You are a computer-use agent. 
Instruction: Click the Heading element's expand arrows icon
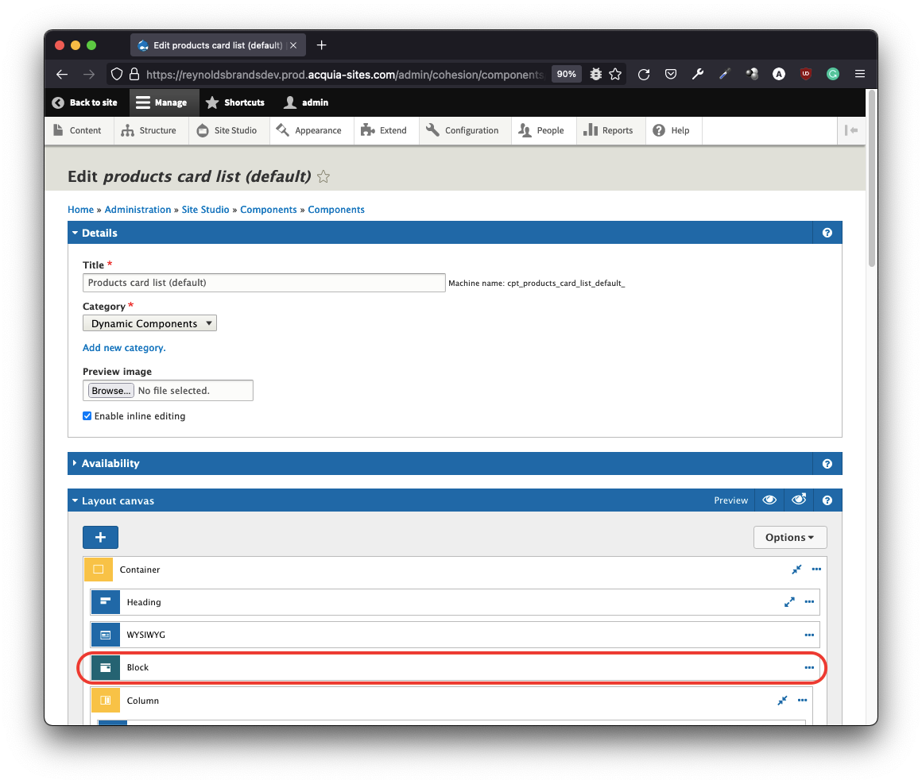pyautogui.click(x=789, y=602)
